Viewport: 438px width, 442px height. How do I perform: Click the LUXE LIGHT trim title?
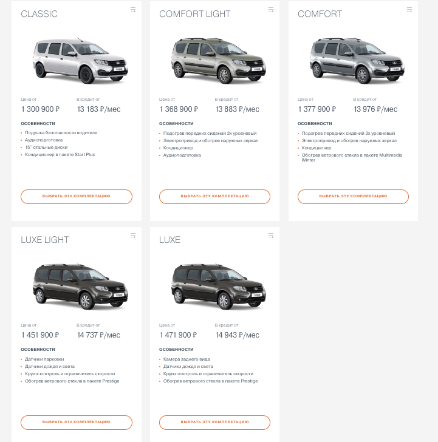tap(45, 240)
